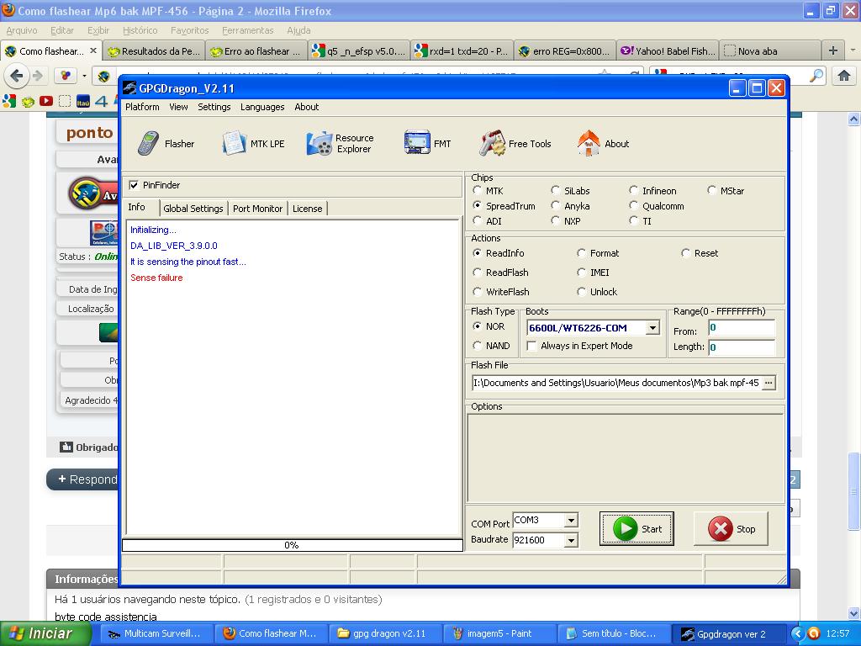Select the Unlock action
The height and width of the screenshot is (646, 861).
(x=582, y=292)
